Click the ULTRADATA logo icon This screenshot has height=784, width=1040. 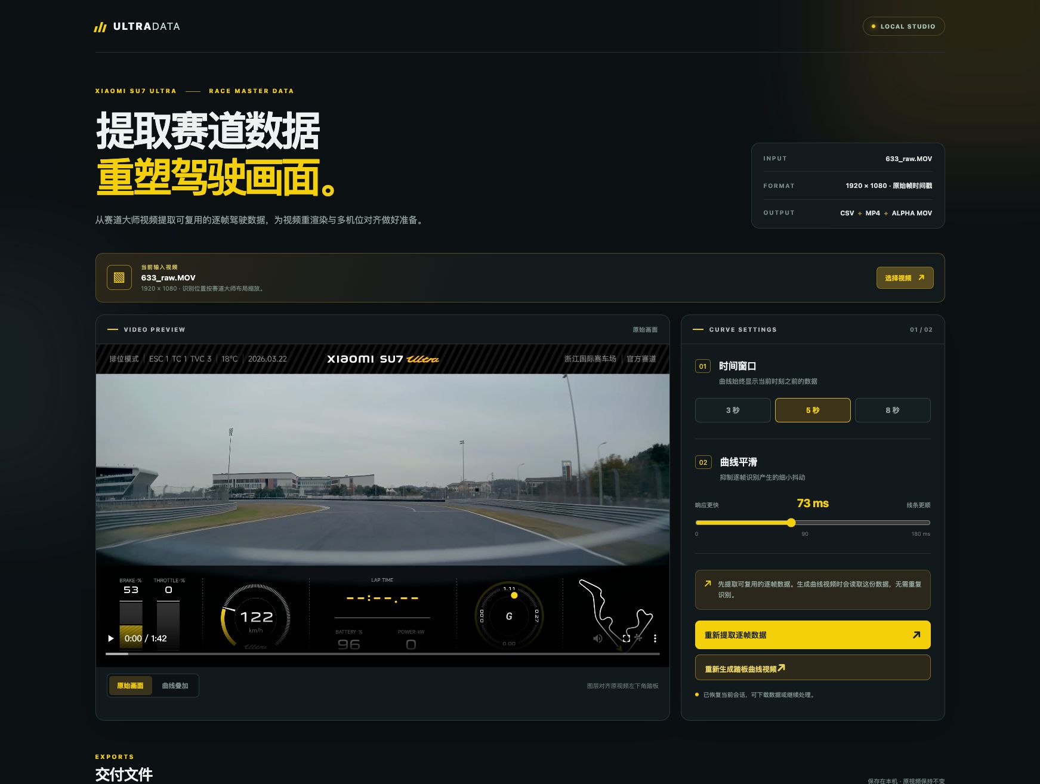click(100, 27)
